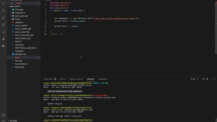
Task: Open the Remote Explorer view
Action: pyautogui.click(x=3, y=32)
